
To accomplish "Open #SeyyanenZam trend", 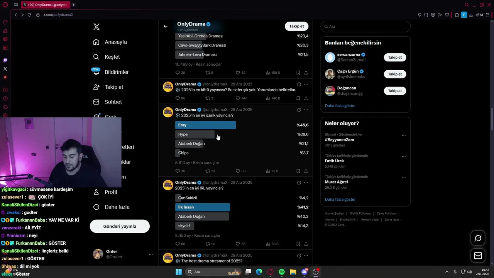I will 339,140.
